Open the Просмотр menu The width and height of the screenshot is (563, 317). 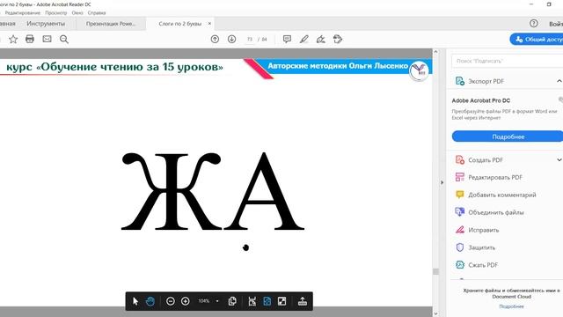(x=56, y=12)
